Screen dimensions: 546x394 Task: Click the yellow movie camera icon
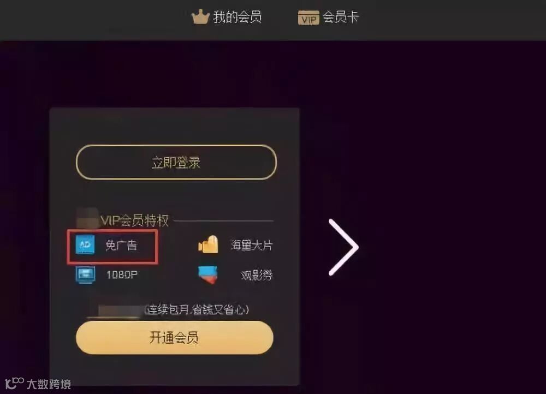(x=208, y=244)
